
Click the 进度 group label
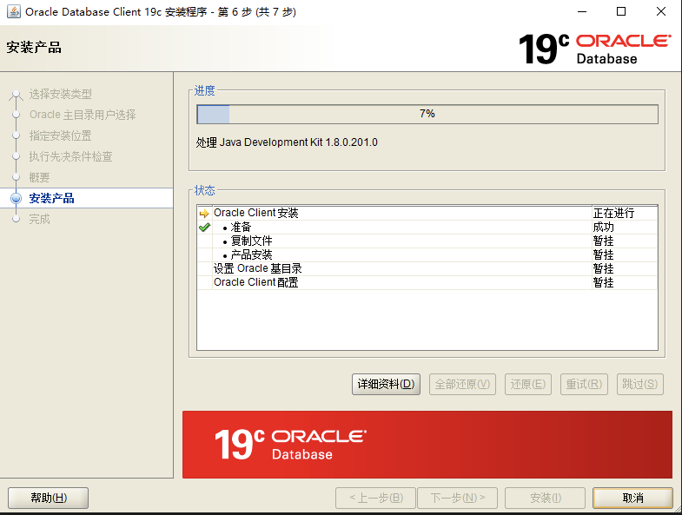[x=204, y=90]
